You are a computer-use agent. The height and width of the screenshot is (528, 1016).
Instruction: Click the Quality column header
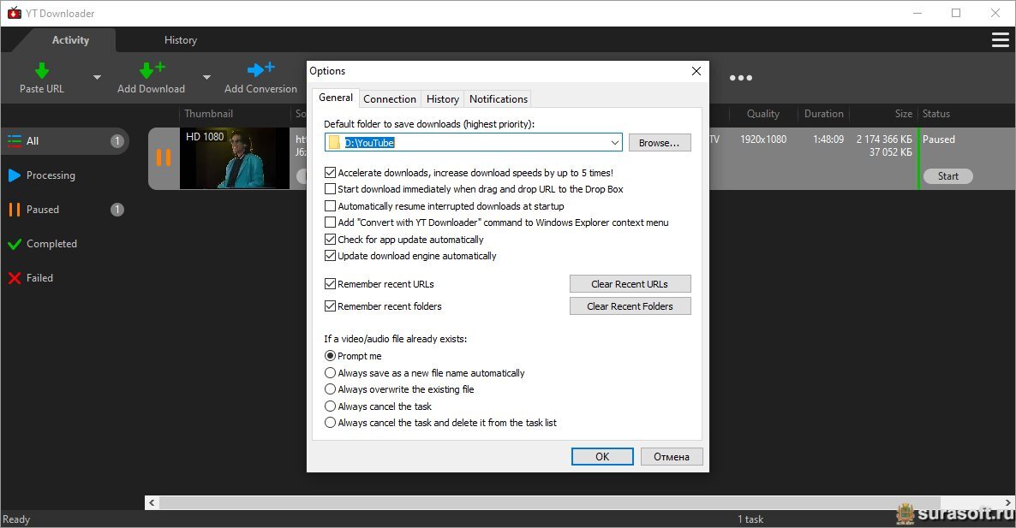(x=762, y=114)
